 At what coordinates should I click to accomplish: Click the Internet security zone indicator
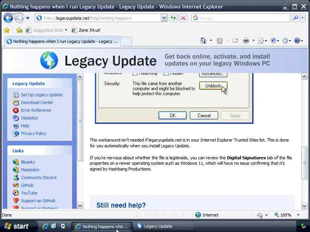click(x=207, y=215)
